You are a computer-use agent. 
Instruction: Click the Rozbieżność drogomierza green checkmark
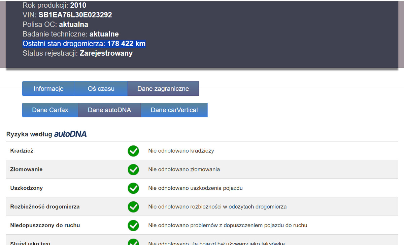pyautogui.click(x=133, y=207)
